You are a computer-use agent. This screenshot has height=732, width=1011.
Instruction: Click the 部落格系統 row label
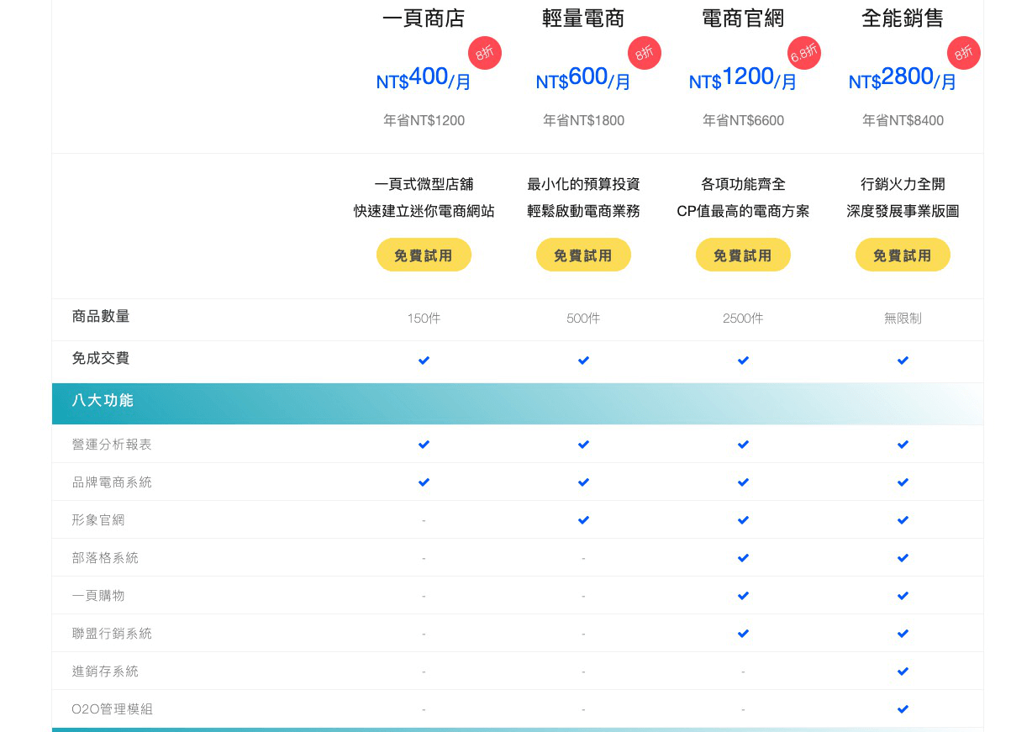(x=105, y=558)
